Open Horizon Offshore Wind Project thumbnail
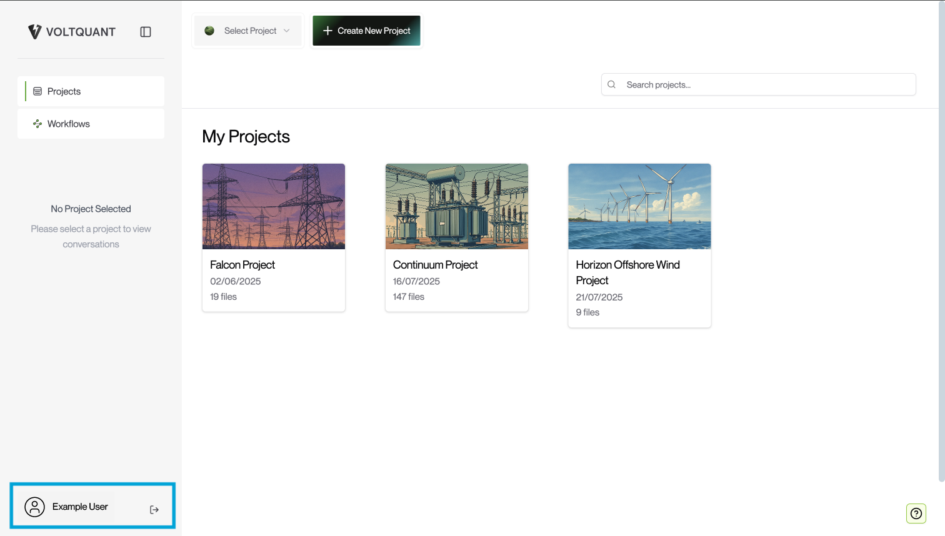This screenshot has width=945, height=536. (639, 206)
